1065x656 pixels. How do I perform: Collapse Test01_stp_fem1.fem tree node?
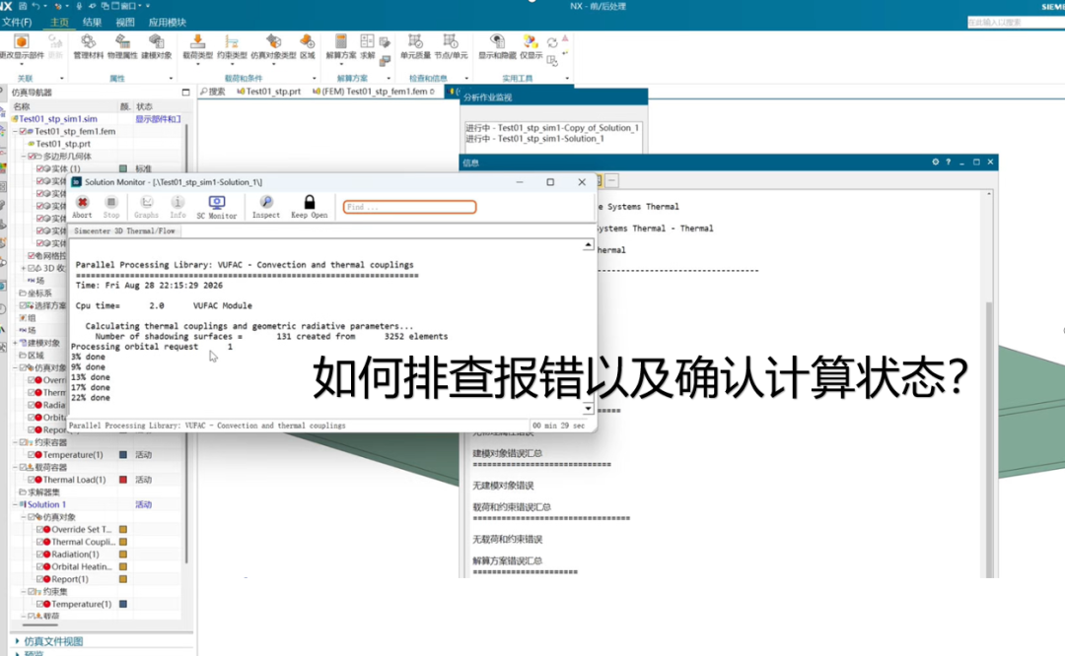pos(15,132)
